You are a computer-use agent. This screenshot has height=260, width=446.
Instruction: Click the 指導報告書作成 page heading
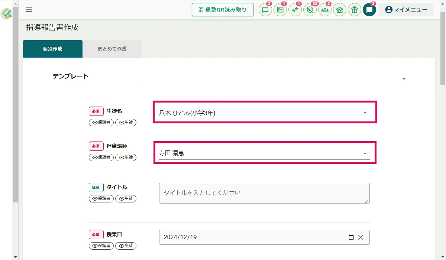click(52, 27)
